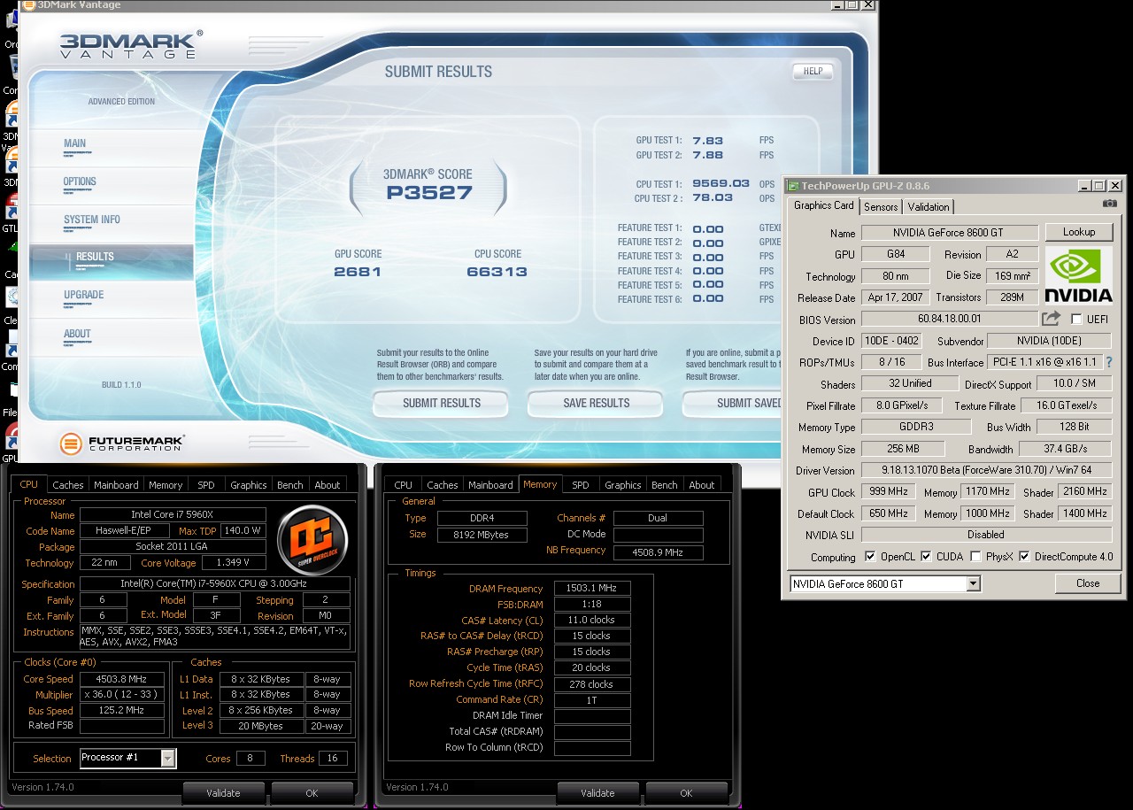Click the Lookup button in GPU-Z
Image resolution: width=1133 pixels, height=810 pixels.
1079,232
